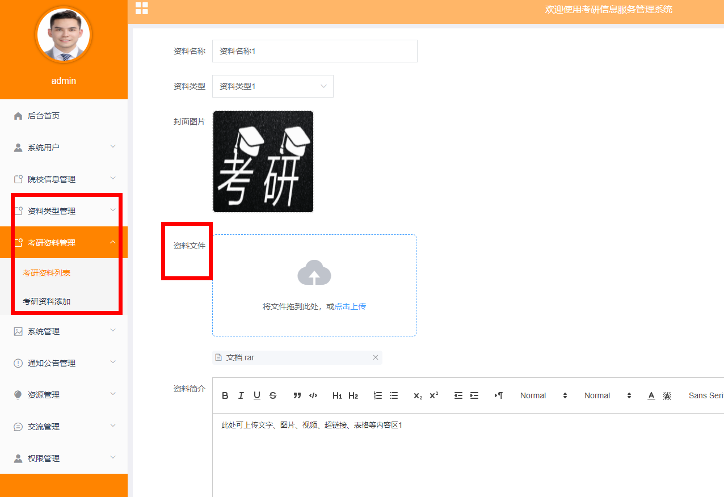The height and width of the screenshot is (497, 724).
Task: Click the 文档.rar document icon
Action: 218,357
